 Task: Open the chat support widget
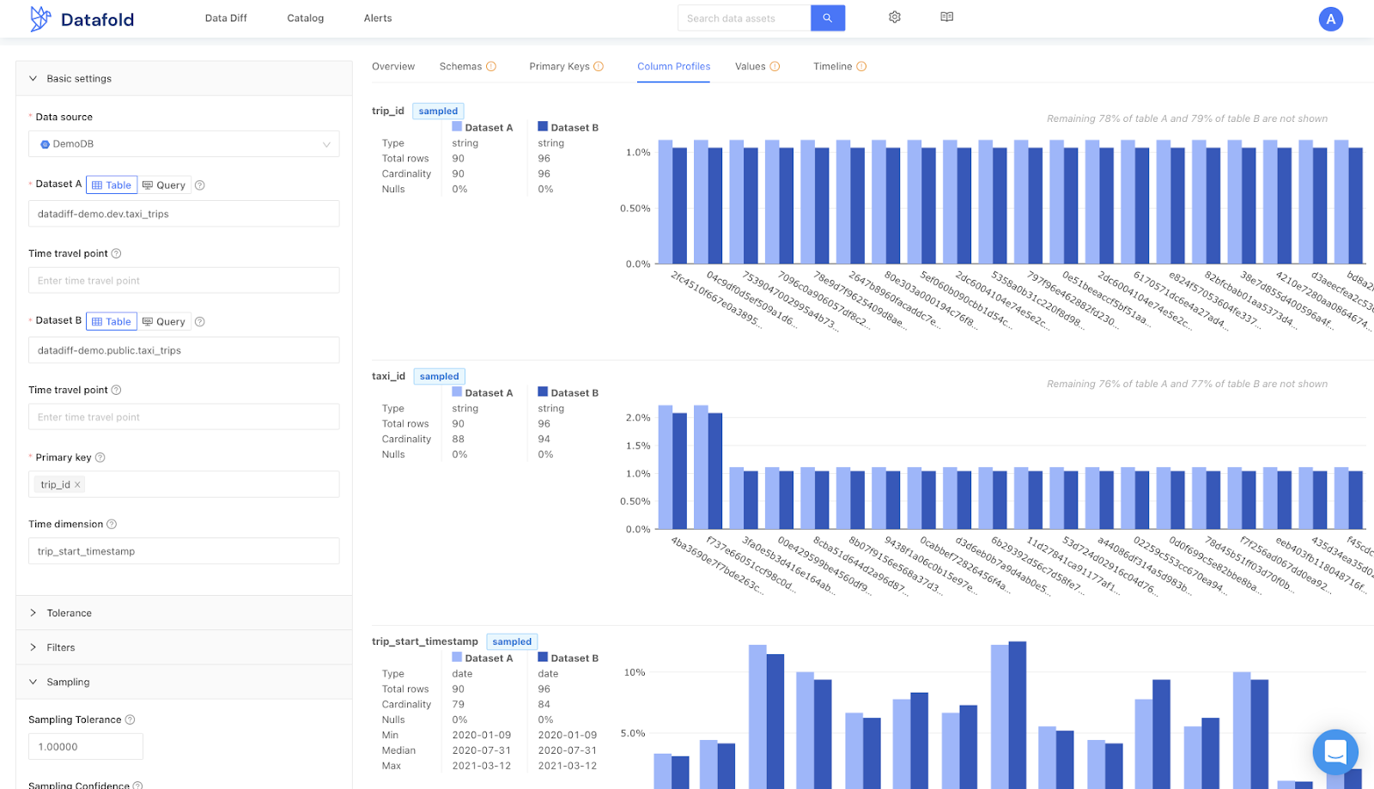[1335, 752]
